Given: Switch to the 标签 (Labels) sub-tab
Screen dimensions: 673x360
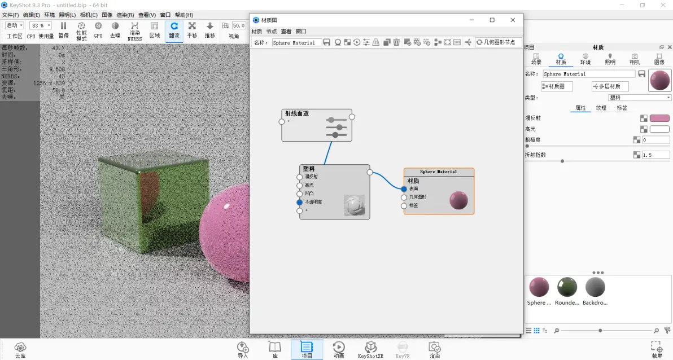Looking at the screenshot, I should (x=622, y=108).
